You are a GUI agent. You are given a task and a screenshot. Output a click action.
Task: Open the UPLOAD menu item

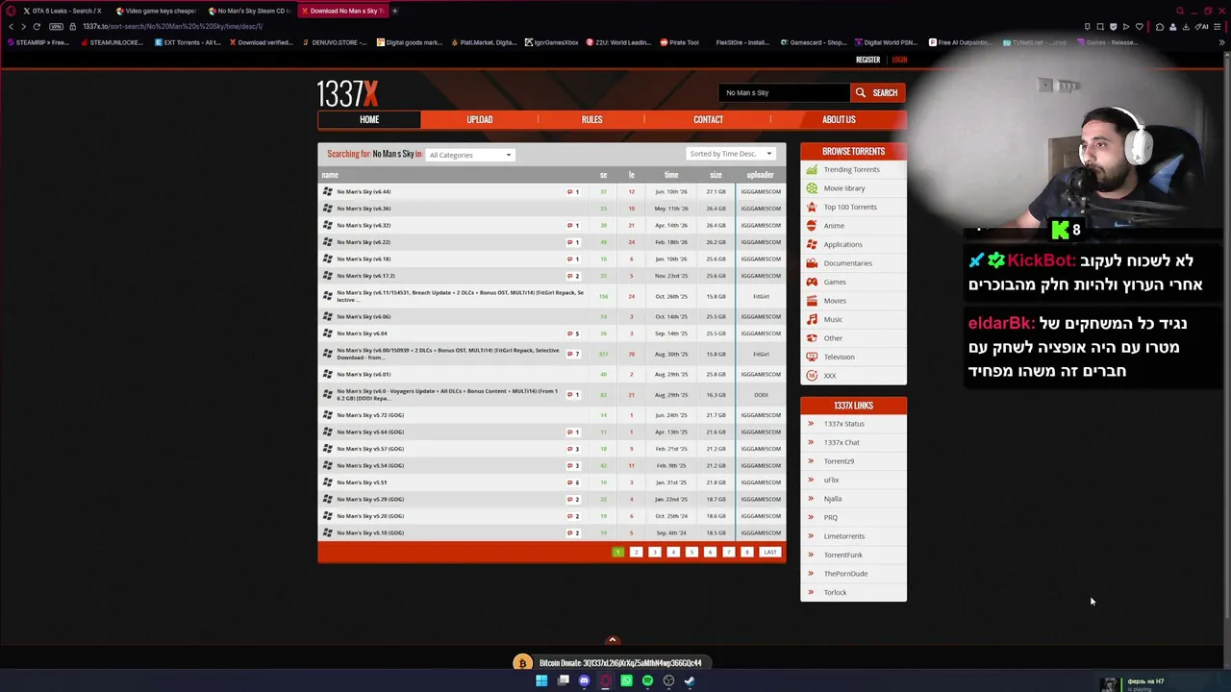click(479, 119)
